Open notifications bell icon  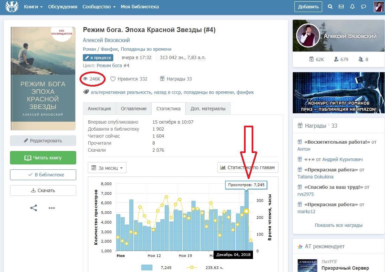(352, 7)
